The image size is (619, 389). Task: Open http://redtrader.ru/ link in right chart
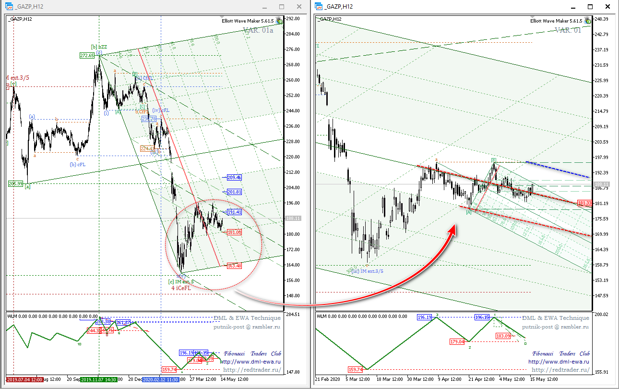[560, 370]
